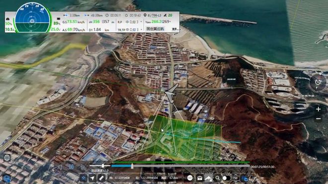Open the toolbox briefcase icon
The height and width of the screenshot is (184, 328).
200,178
